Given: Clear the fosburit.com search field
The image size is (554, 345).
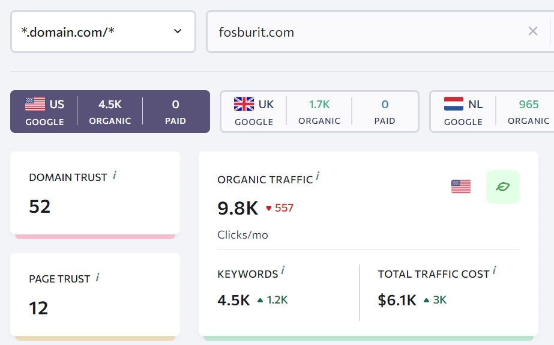Looking at the screenshot, I should pyautogui.click(x=533, y=31).
